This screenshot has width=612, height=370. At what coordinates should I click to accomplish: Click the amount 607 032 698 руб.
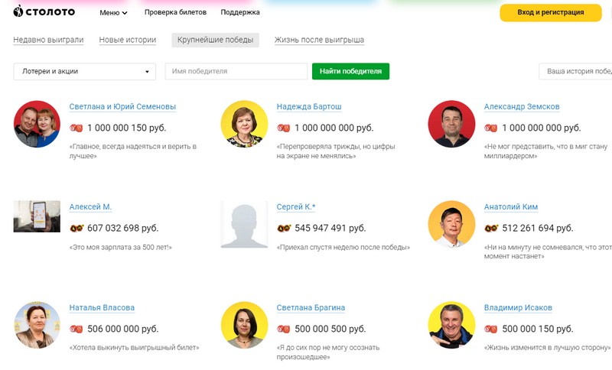point(123,228)
